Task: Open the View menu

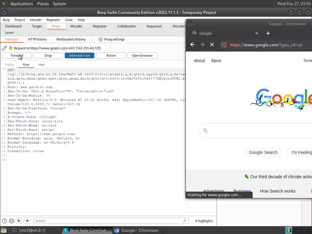Action: 69,20
